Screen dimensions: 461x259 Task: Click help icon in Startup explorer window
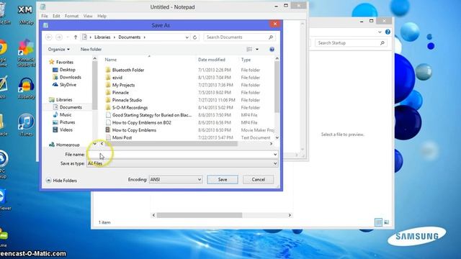pyautogui.click(x=388, y=32)
